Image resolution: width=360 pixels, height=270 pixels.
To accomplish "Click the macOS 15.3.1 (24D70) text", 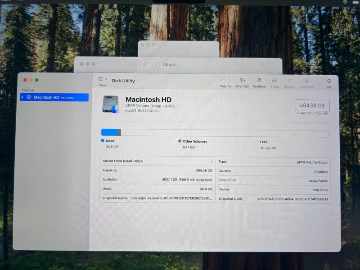I will [x=142, y=111].
